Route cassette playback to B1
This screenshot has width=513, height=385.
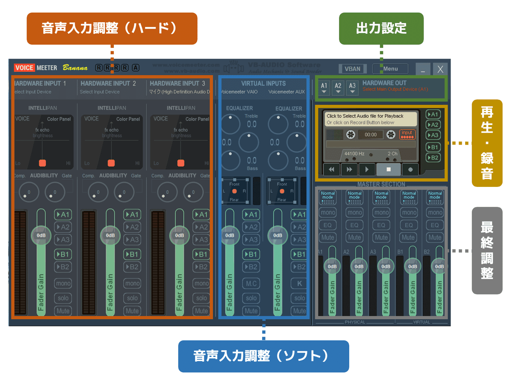(433, 147)
